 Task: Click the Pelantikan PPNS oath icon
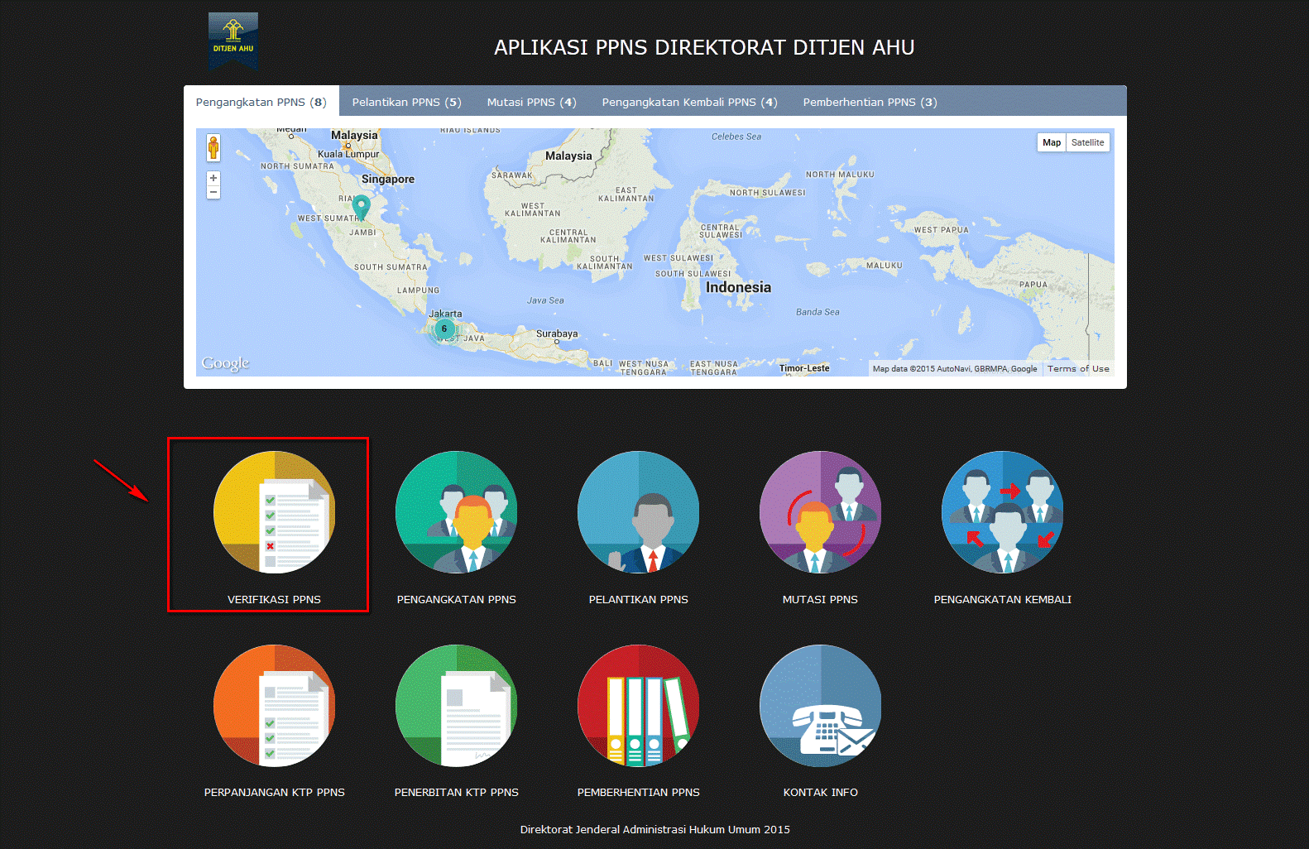point(638,512)
